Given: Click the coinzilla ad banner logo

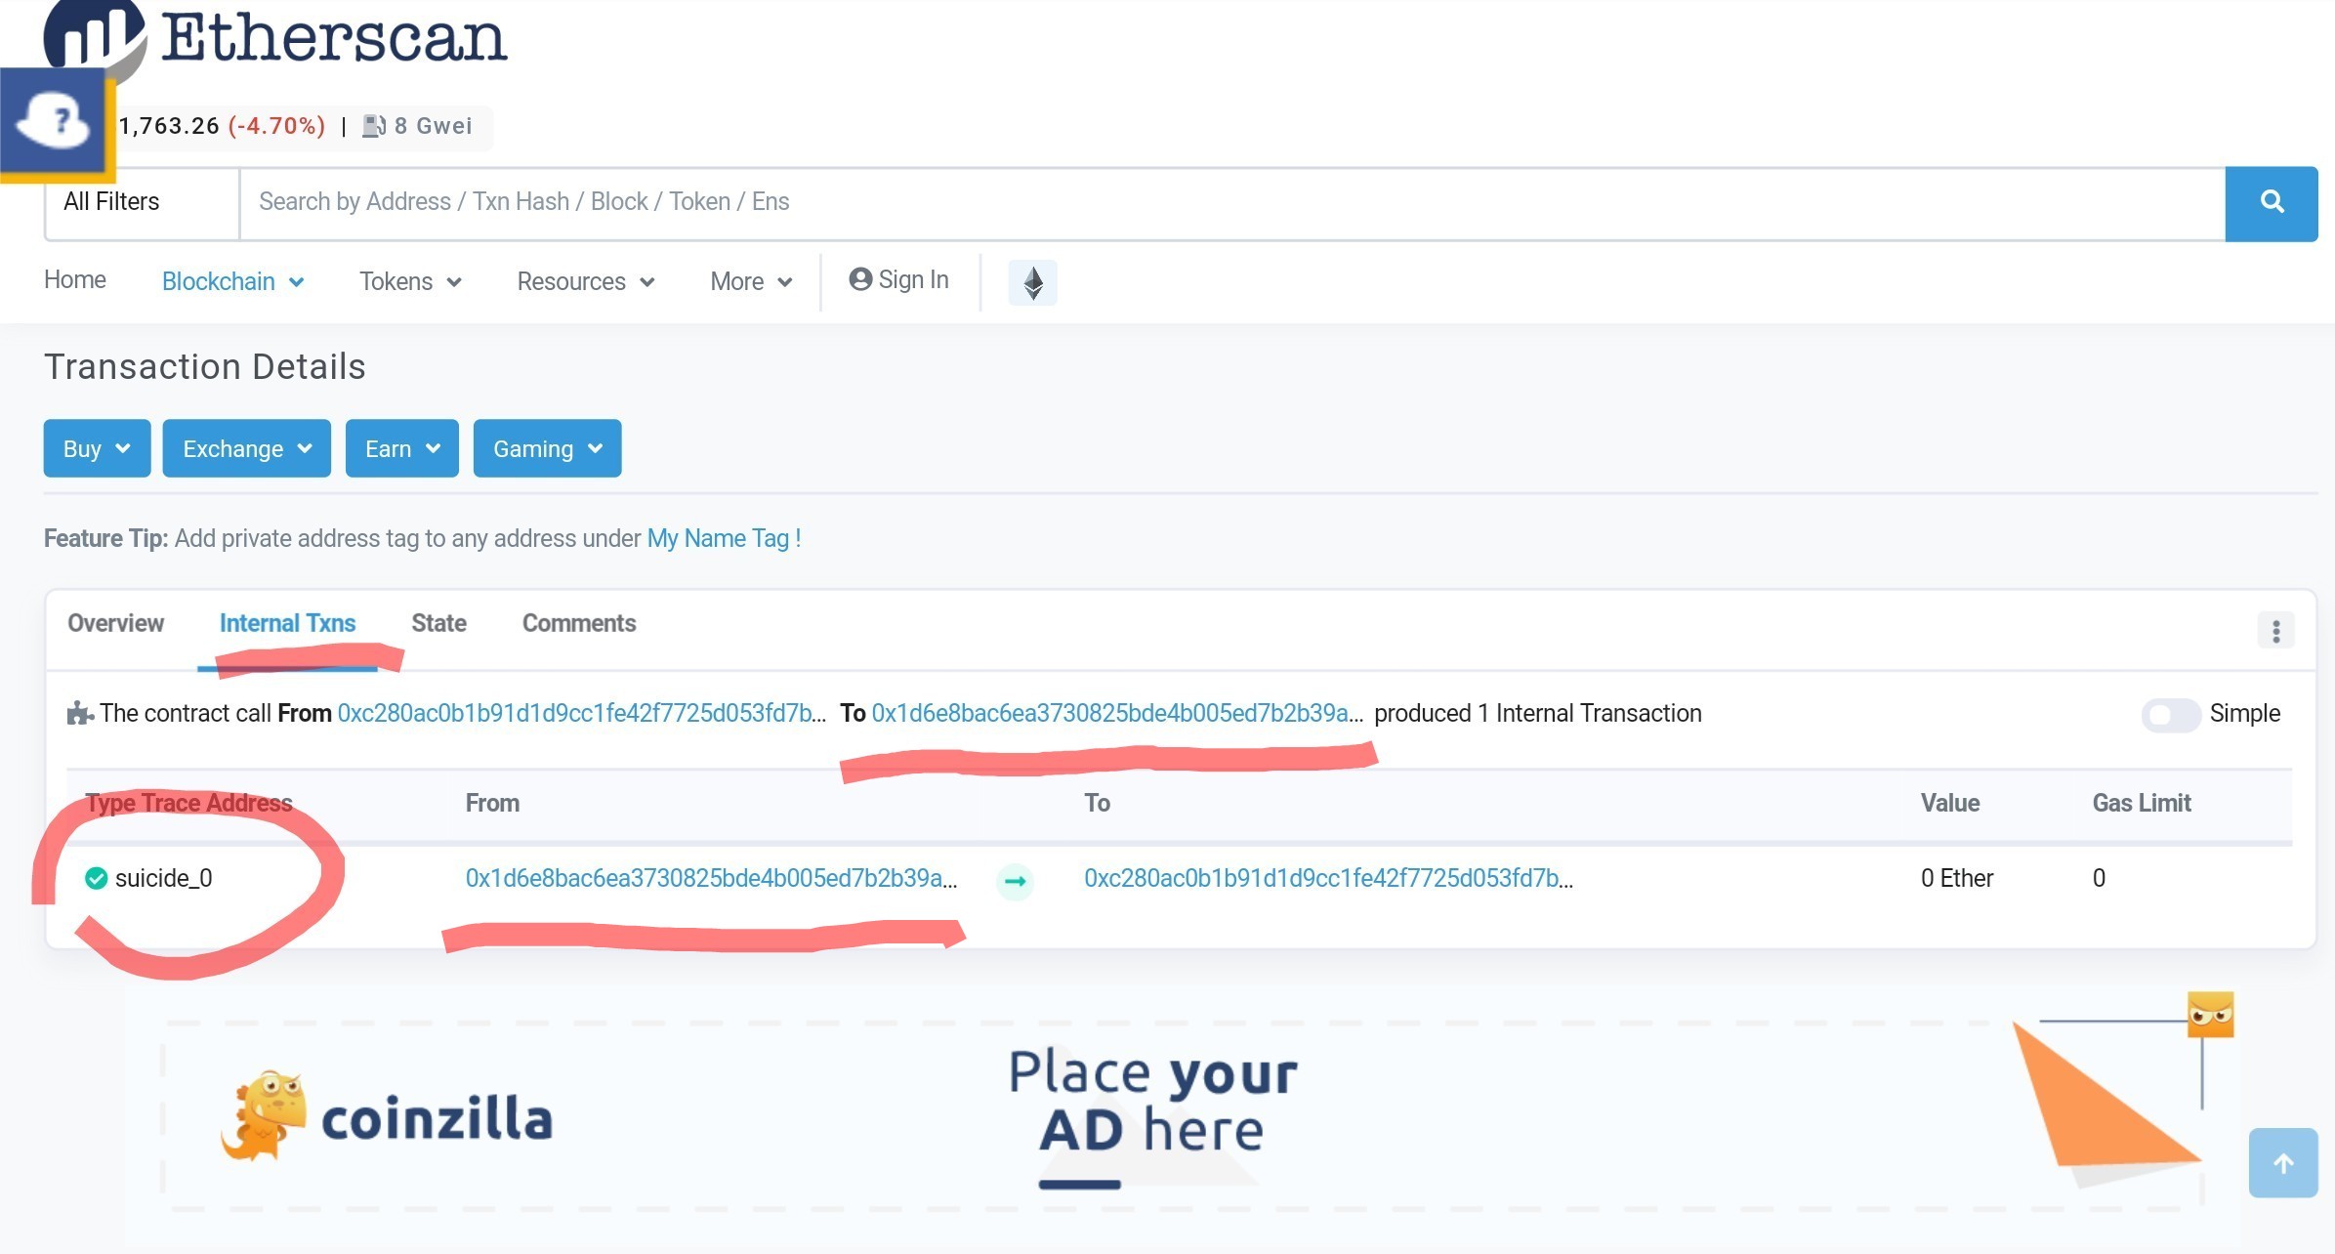Looking at the screenshot, I should [387, 1116].
